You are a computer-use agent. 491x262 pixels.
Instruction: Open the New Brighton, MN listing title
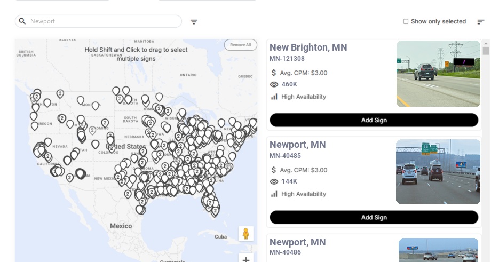[x=308, y=47]
